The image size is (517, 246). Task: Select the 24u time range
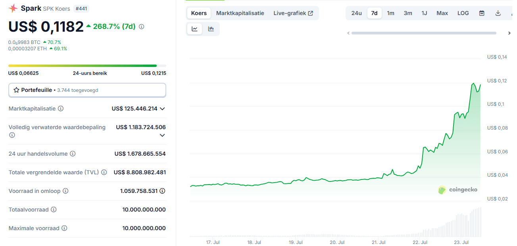tap(356, 13)
